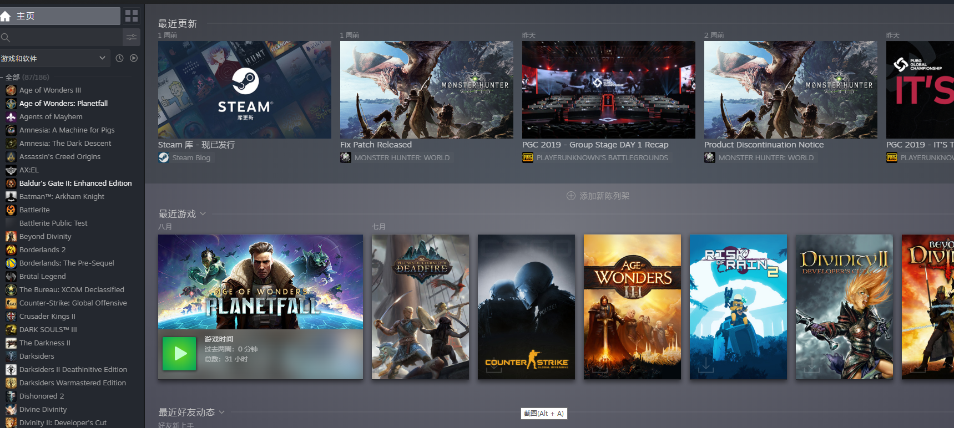Click plus icon for 添加新陈列架

point(571,196)
